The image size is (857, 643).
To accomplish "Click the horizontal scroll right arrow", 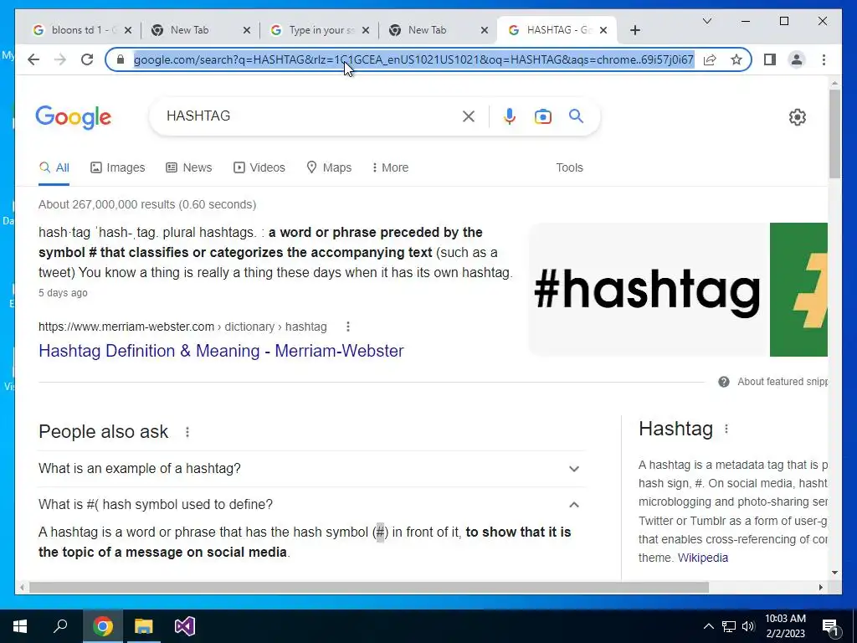I will click(821, 587).
